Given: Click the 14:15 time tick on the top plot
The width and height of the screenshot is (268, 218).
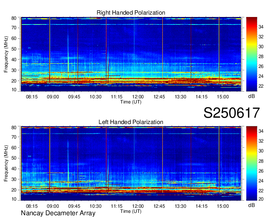Looking at the screenshot, I should [x=201, y=97].
